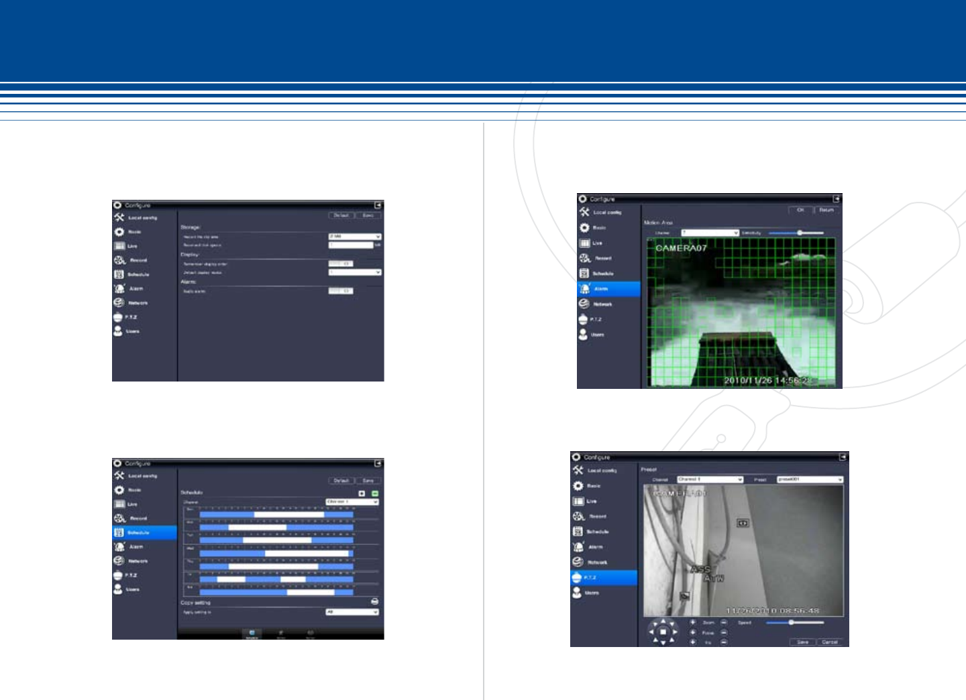The width and height of the screenshot is (966, 700).
Task: Open Channel dropdown in the Schedule window
Action: 352,502
